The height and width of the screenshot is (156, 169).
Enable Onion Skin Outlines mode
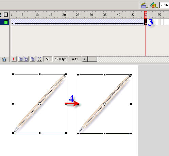point(26,59)
